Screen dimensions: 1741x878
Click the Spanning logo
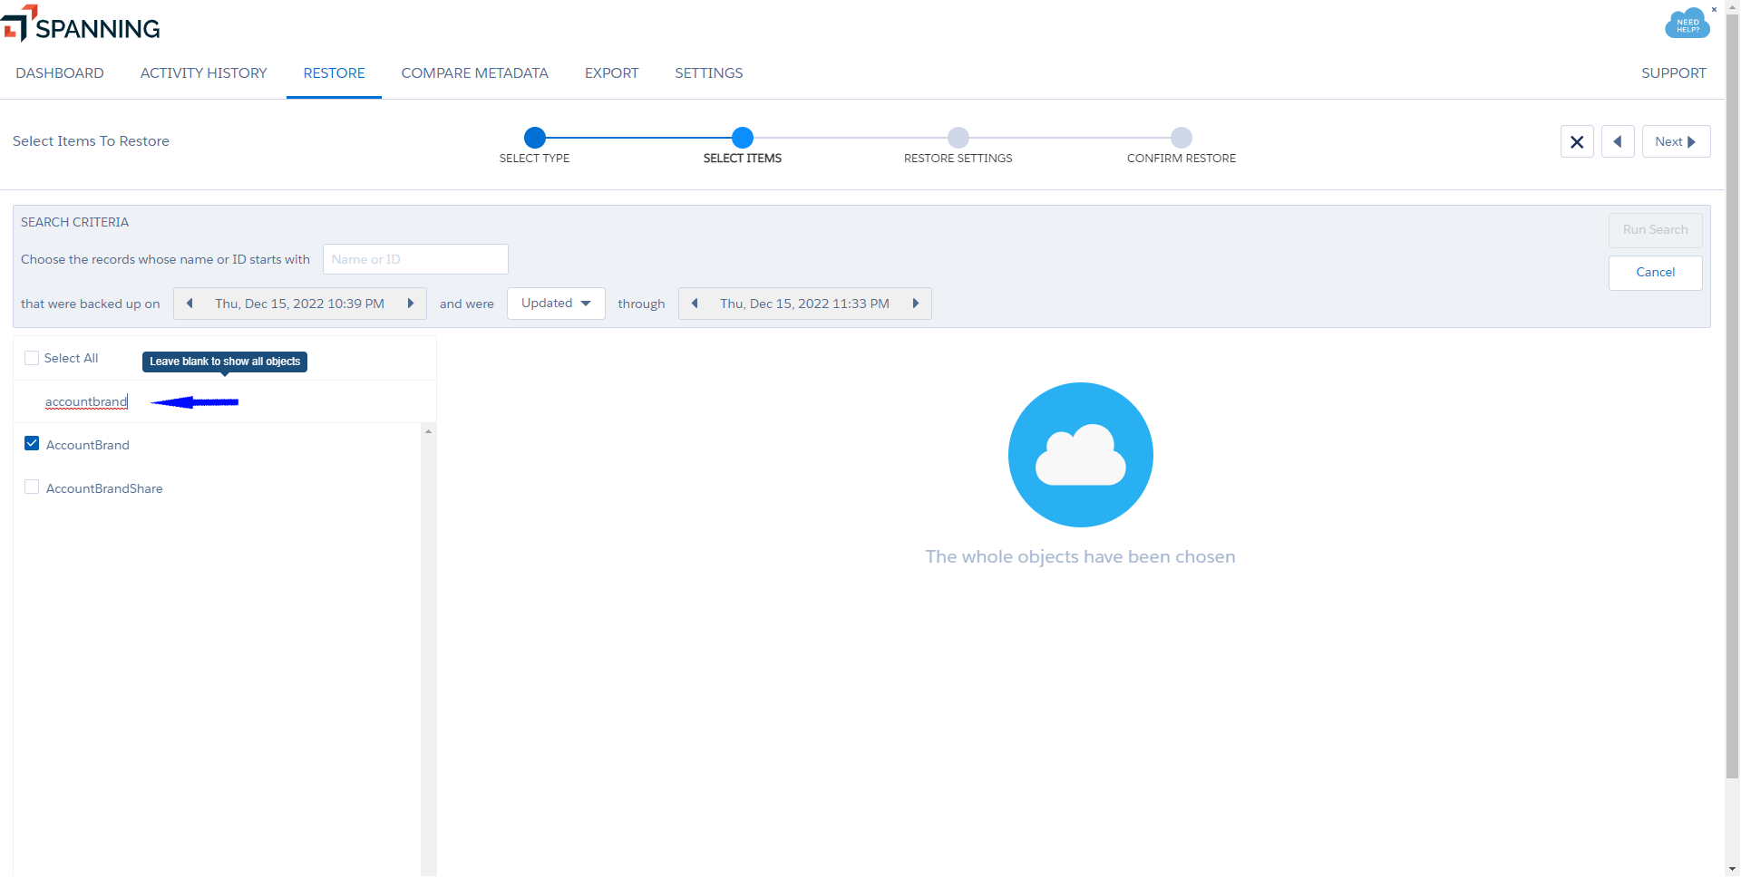click(x=82, y=25)
